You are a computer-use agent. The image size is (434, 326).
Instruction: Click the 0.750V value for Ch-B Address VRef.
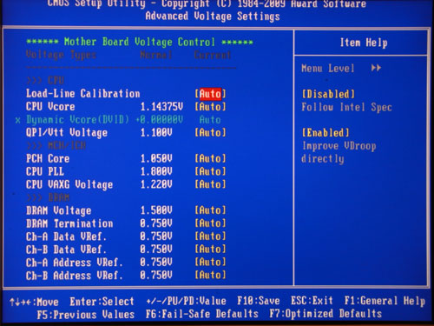156,275
